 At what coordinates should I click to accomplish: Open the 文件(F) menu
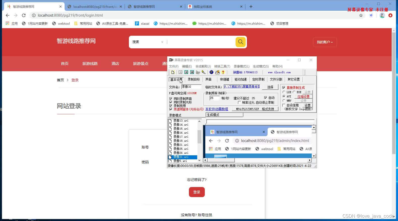[x=174, y=66]
